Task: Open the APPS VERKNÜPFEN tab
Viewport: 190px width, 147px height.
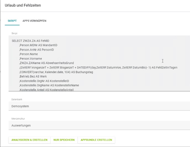Action: click(34, 21)
